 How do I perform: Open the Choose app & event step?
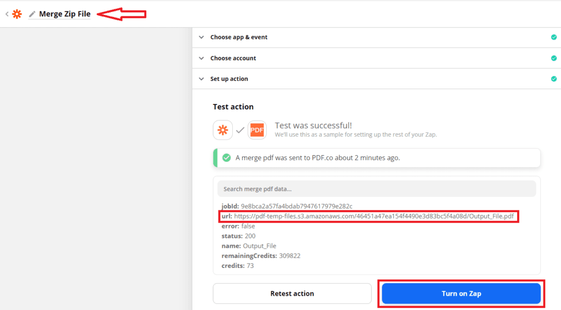pos(239,37)
